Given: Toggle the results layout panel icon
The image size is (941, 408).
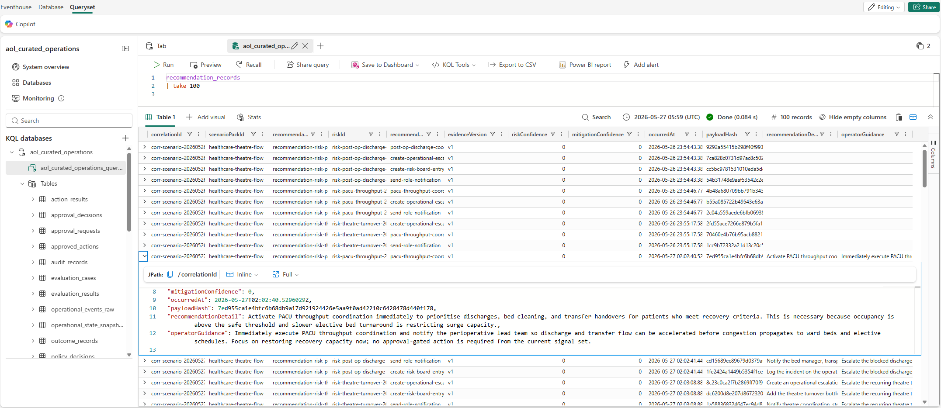Looking at the screenshot, I should click(913, 117).
